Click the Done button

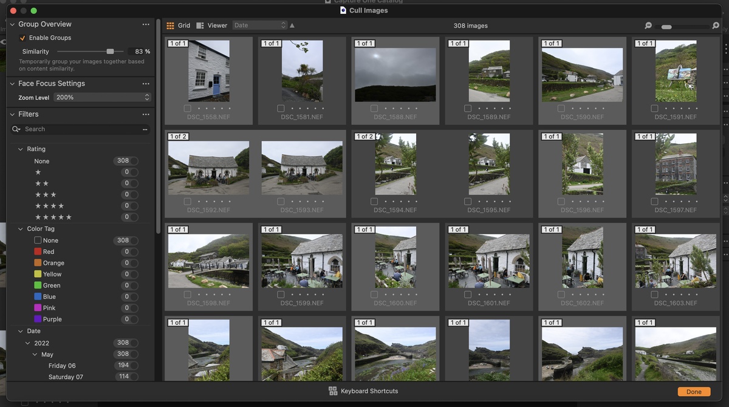(x=694, y=391)
